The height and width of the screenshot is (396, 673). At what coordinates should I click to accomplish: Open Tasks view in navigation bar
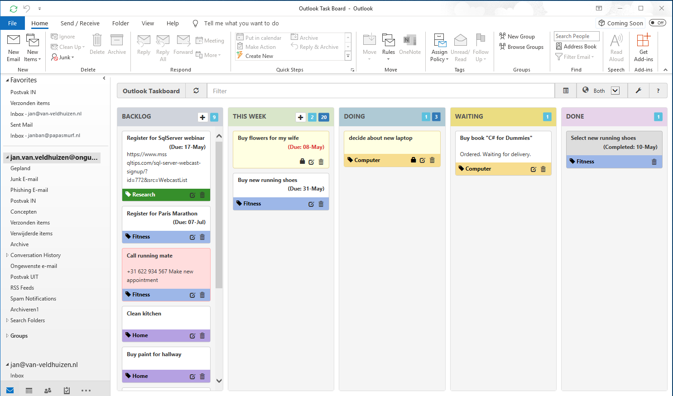click(x=67, y=390)
